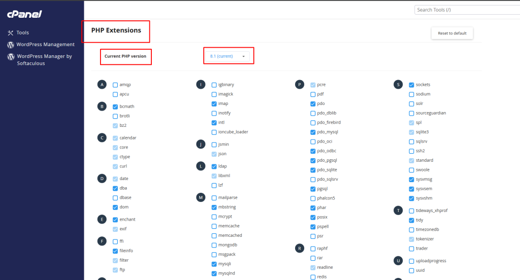Disable the ldap extension checkbox
This screenshot has height=280, width=520.
[214, 166]
